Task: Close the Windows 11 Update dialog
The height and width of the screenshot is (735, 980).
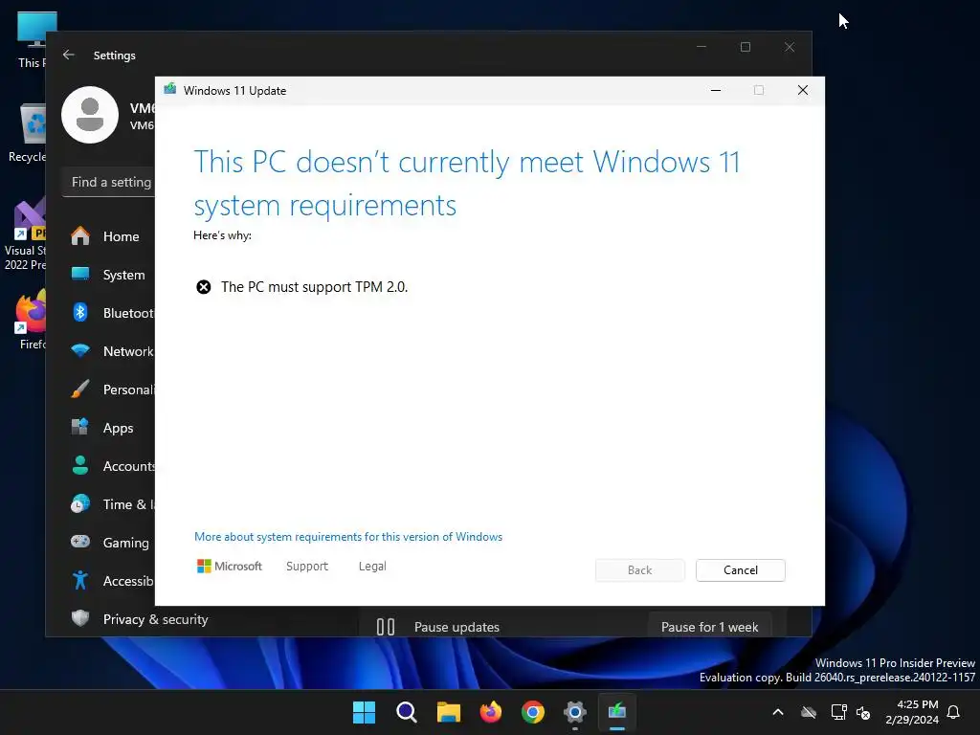Action: click(x=803, y=90)
